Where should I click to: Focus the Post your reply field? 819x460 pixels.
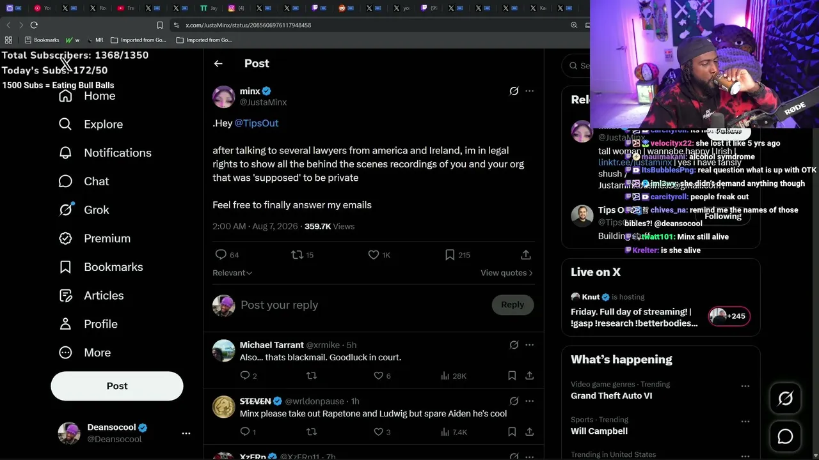click(362, 305)
